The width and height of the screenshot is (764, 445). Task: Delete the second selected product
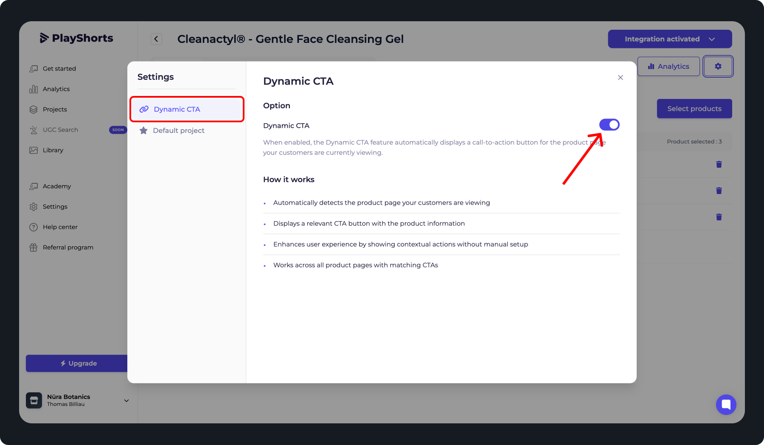click(x=719, y=191)
